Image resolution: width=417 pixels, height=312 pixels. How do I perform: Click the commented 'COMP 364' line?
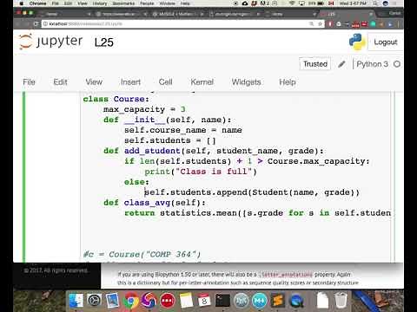[x=142, y=255]
